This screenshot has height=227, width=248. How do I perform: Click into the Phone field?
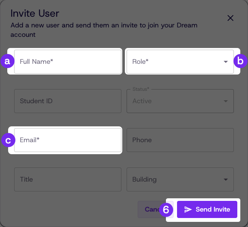pos(180,140)
